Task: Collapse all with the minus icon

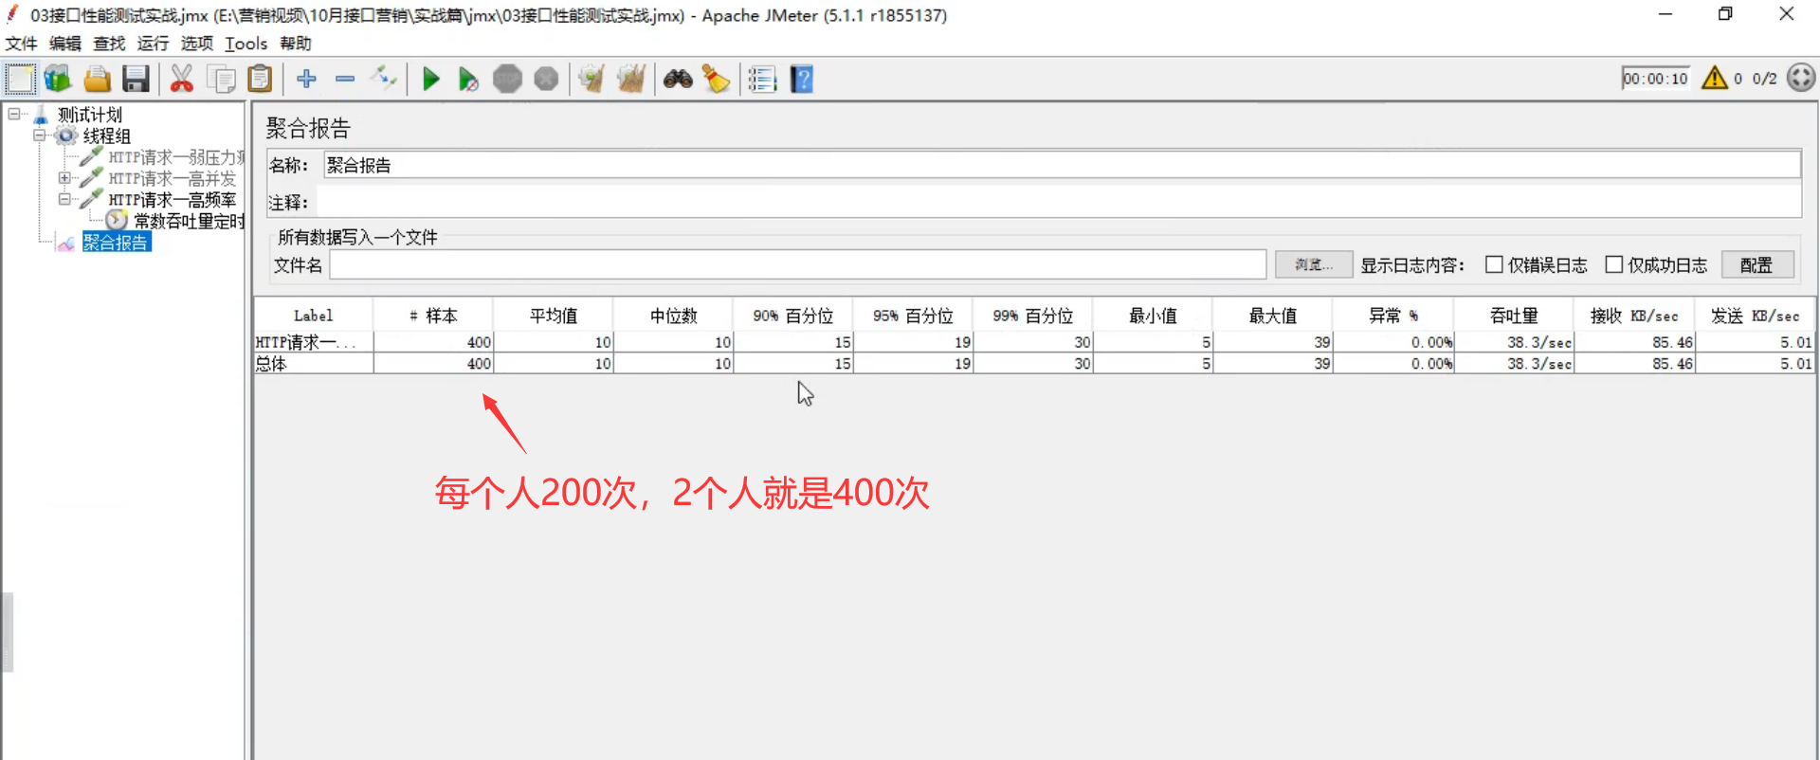Action: [345, 79]
